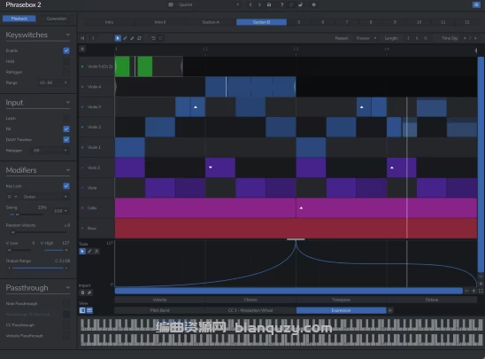Click the first Import icon
Screen dimensions: 485x359
click(x=82, y=293)
